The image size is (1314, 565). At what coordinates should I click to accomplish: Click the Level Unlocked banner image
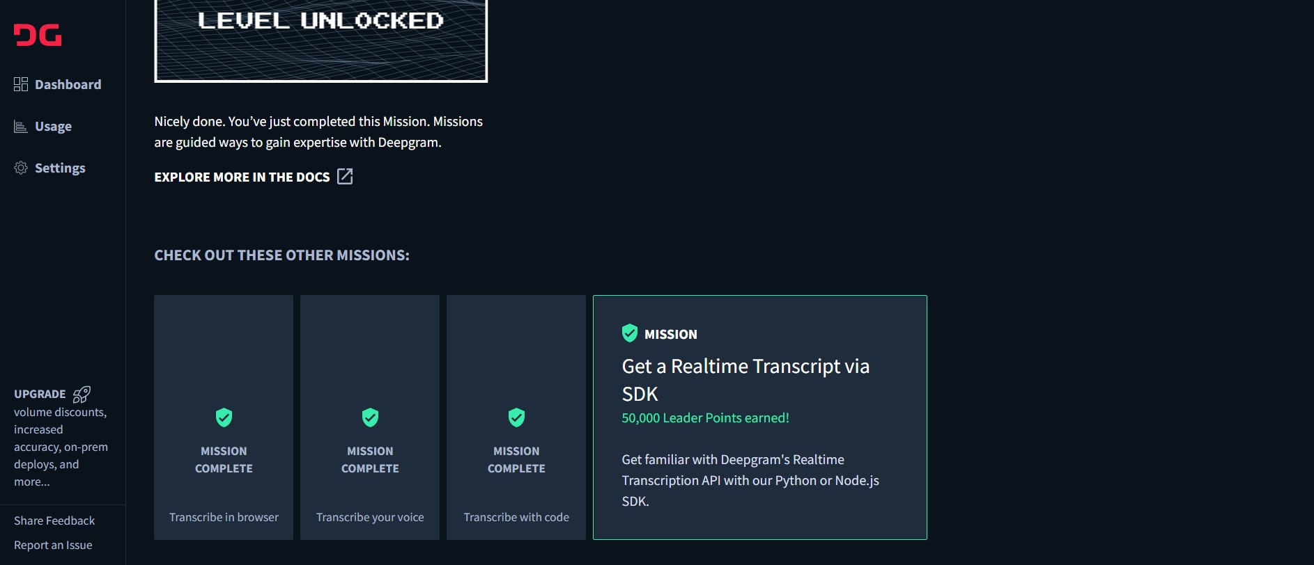pyautogui.click(x=320, y=40)
